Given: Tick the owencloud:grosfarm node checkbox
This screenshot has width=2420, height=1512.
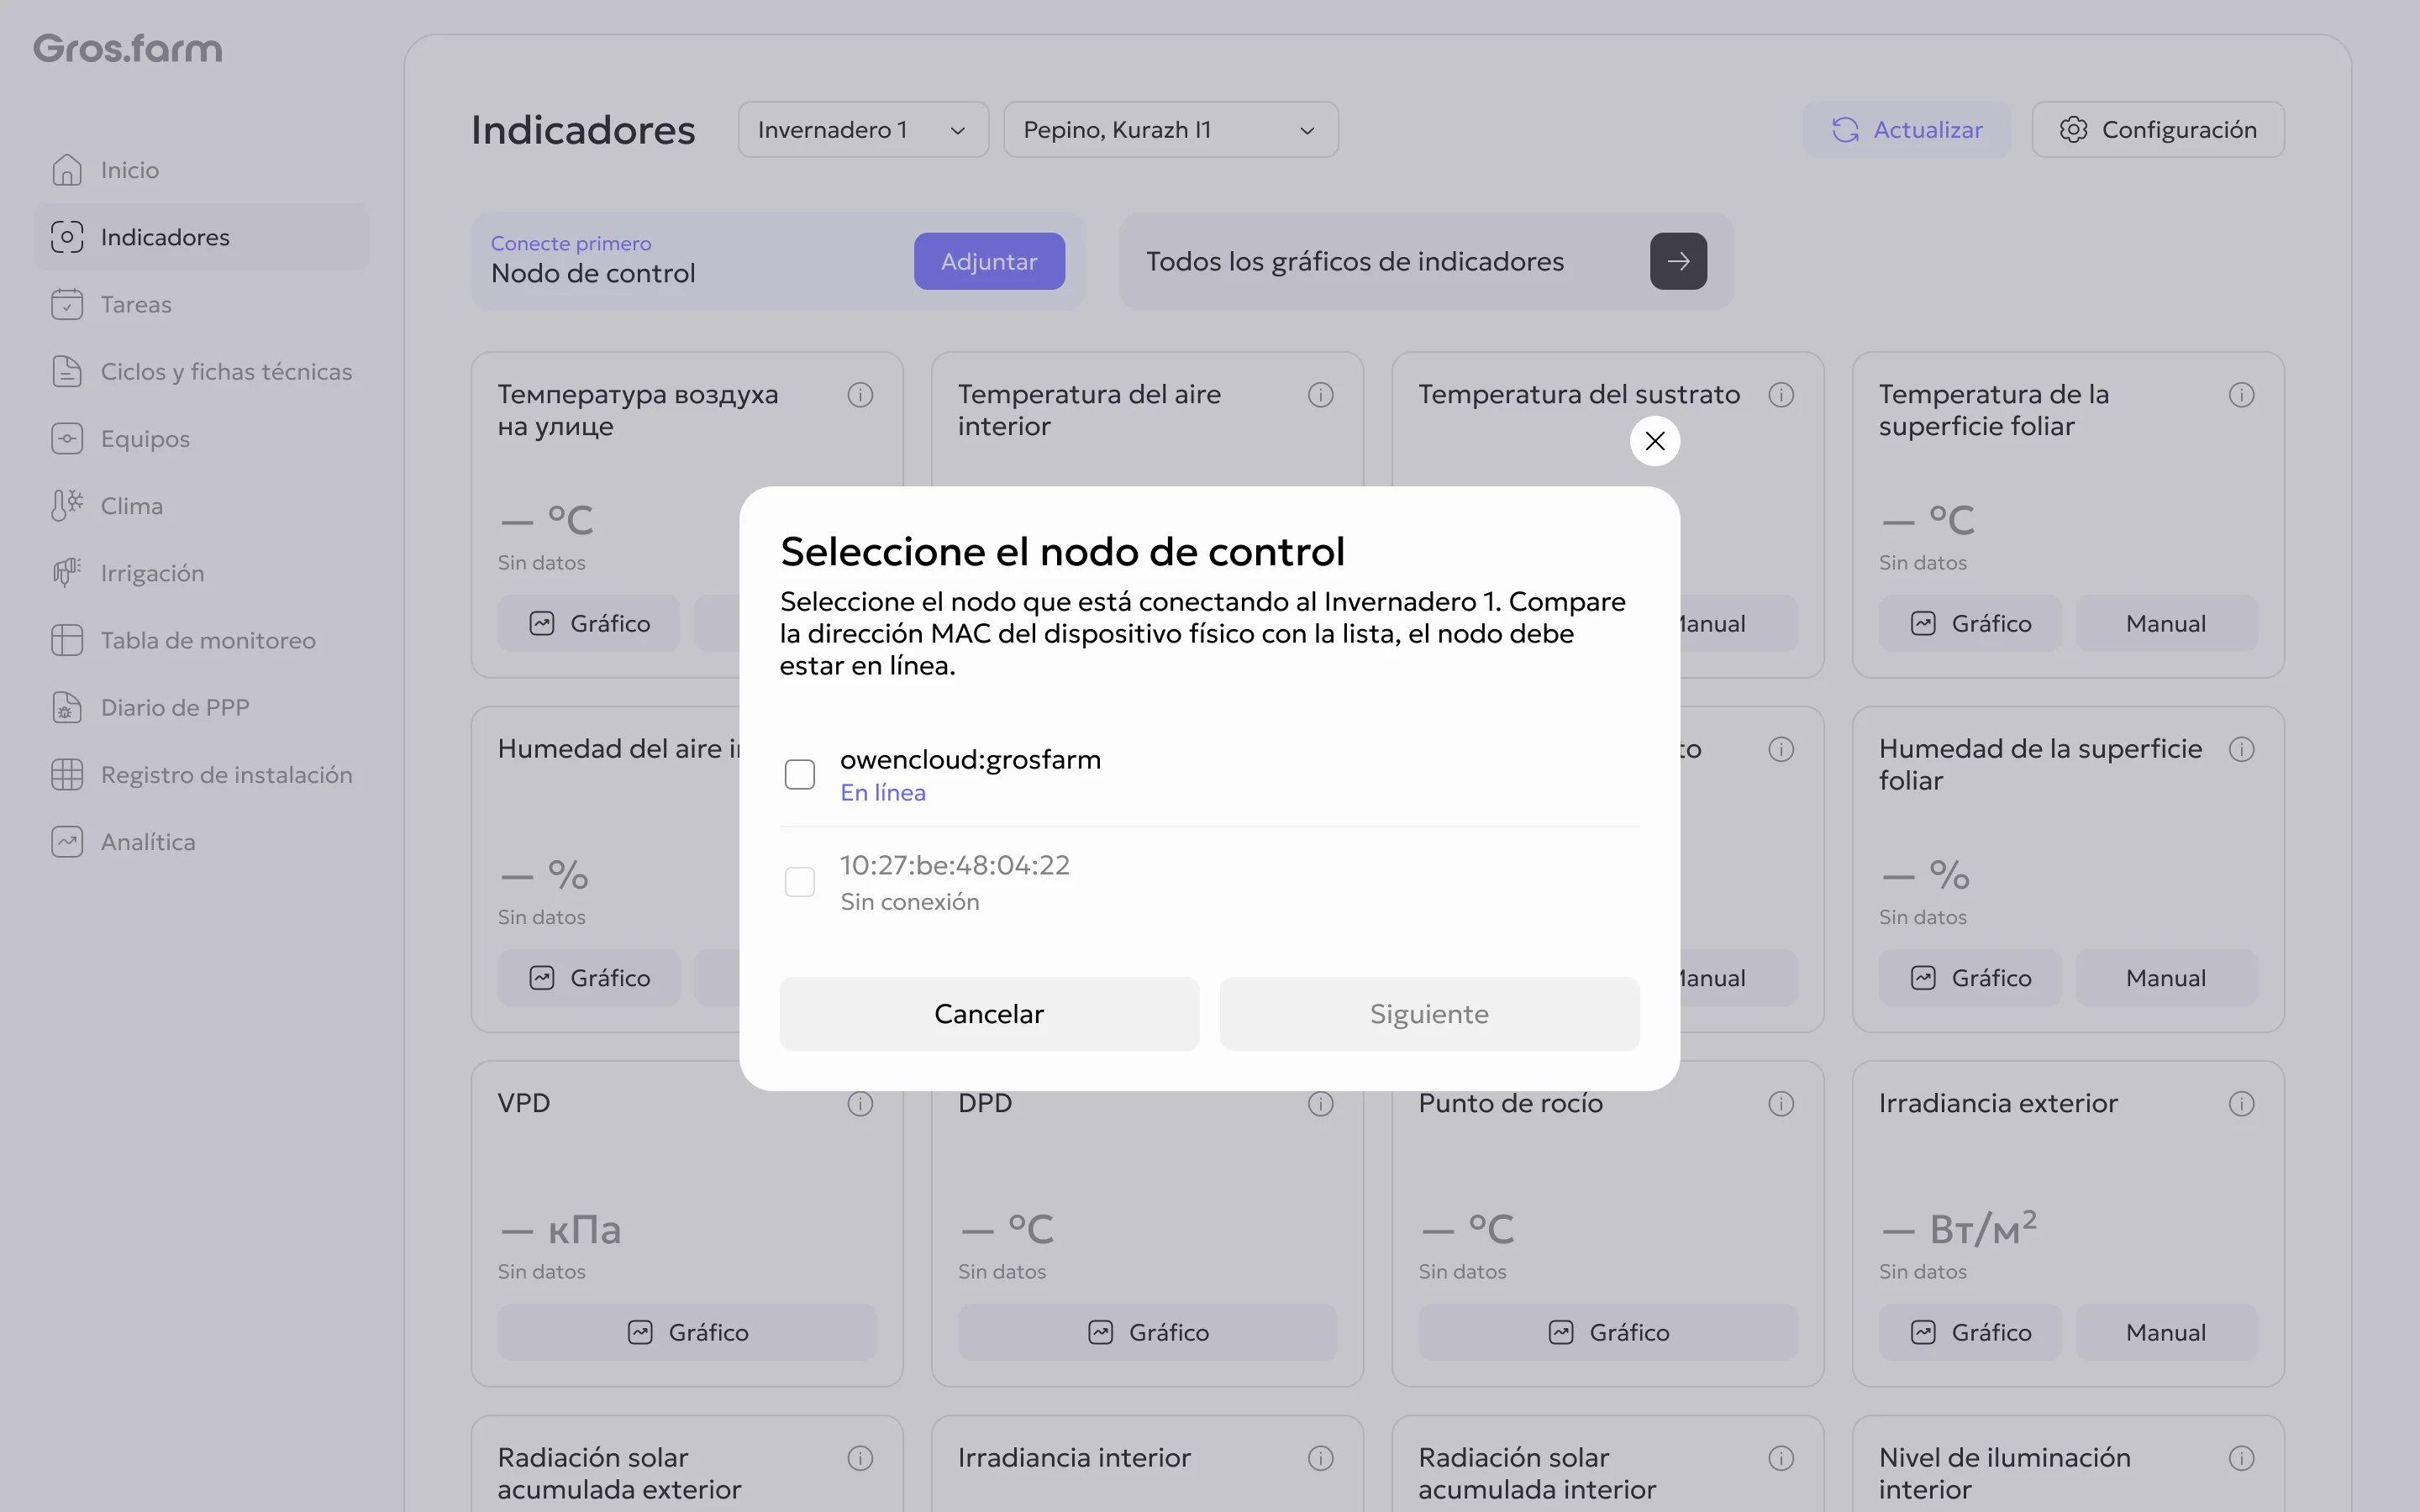Looking at the screenshot, I should click(800, 774).
